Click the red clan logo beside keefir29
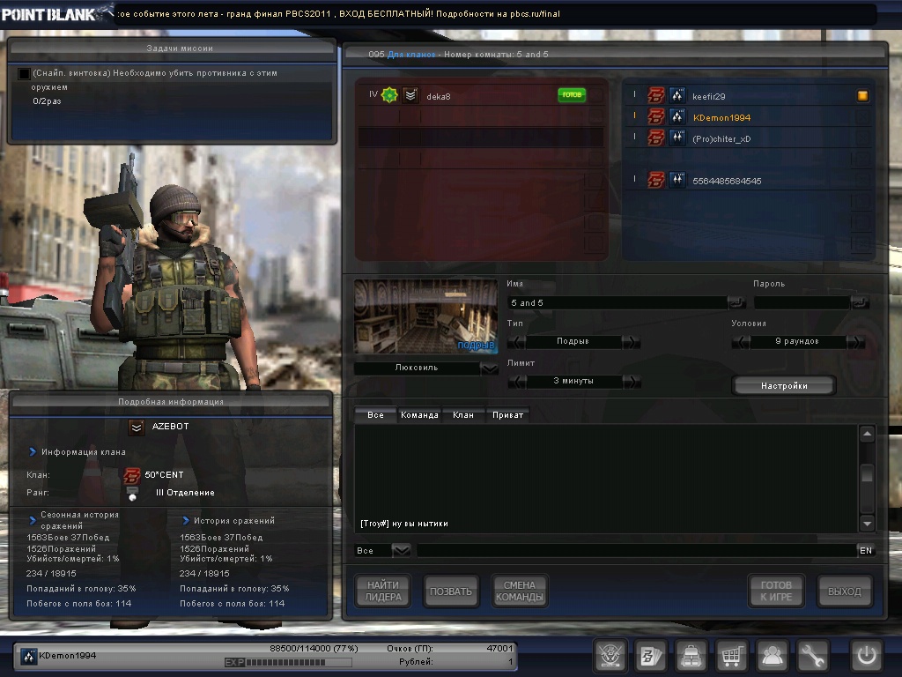 (x=655, y=95)
